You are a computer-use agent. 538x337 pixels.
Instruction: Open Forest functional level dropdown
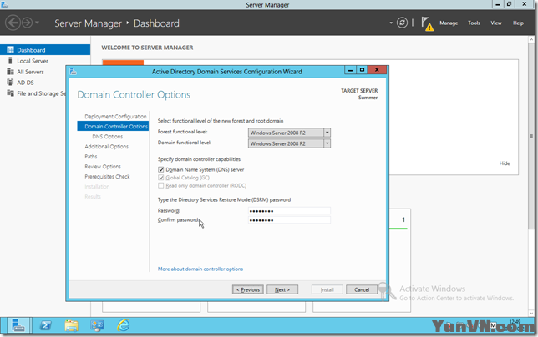(289, 133)
